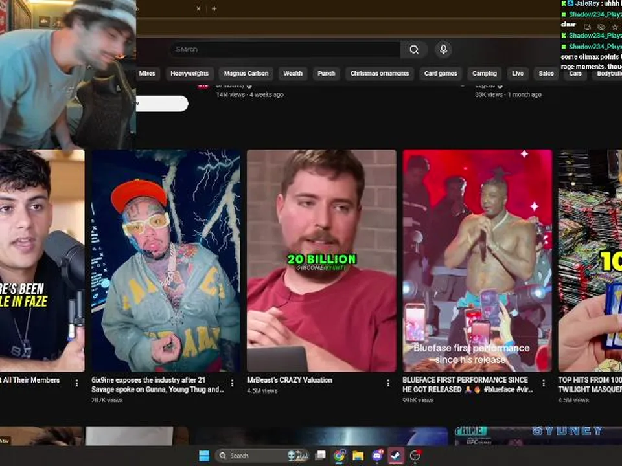The width and height of the screenshot is (622, 466).
Task: Select the Wealth filter chip
Action: 293,73
